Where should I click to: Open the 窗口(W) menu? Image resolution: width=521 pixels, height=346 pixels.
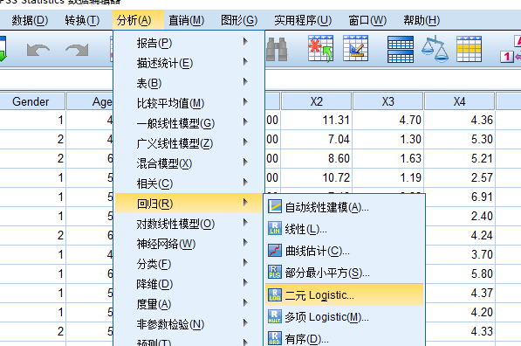(x=367, y=21)
